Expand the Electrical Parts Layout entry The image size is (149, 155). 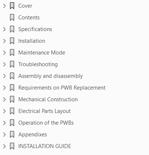coord(4,111)
